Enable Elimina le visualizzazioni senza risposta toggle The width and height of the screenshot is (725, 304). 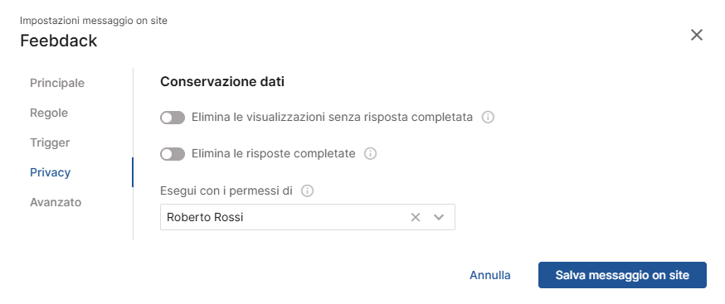pyautogui.click(x=173, y=118)
